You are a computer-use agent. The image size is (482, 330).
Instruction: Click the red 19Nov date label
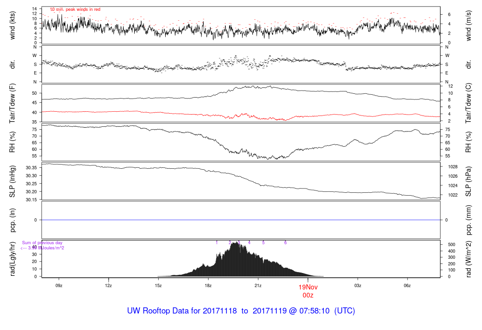[x=308, y=287]
